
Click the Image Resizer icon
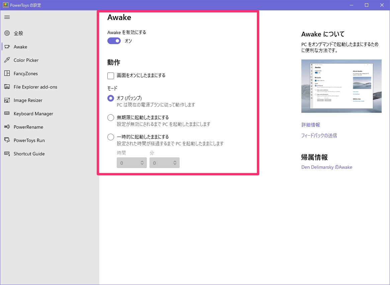click(x=7, y=100)
